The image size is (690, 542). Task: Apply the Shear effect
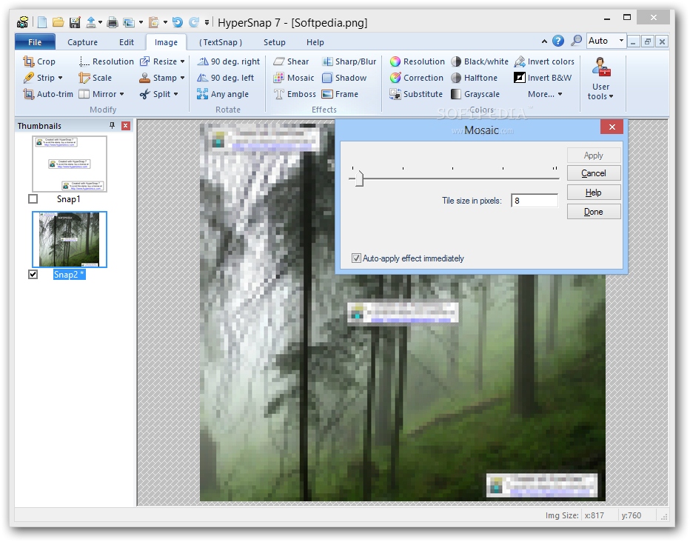tap(291, 61)
